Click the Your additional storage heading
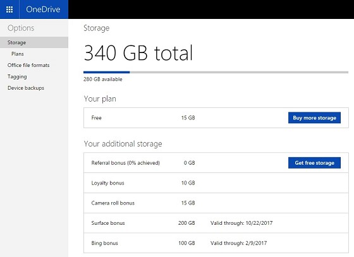354x257 pixels. pyautogui.click(x=123, y=144)
